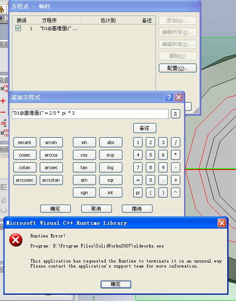Image resolution: width=236 pixels, height=301 pixels.
Task: Insert the sqr function
Action: coord(111,180)
